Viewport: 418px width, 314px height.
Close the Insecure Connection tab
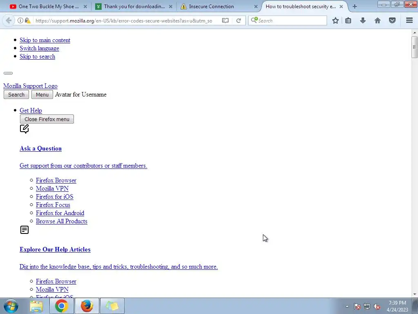[256, 7]
